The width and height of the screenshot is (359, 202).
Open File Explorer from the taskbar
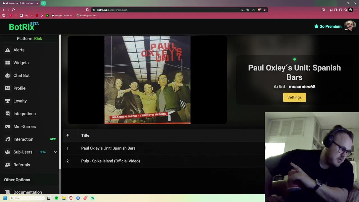tap(64, 198)
